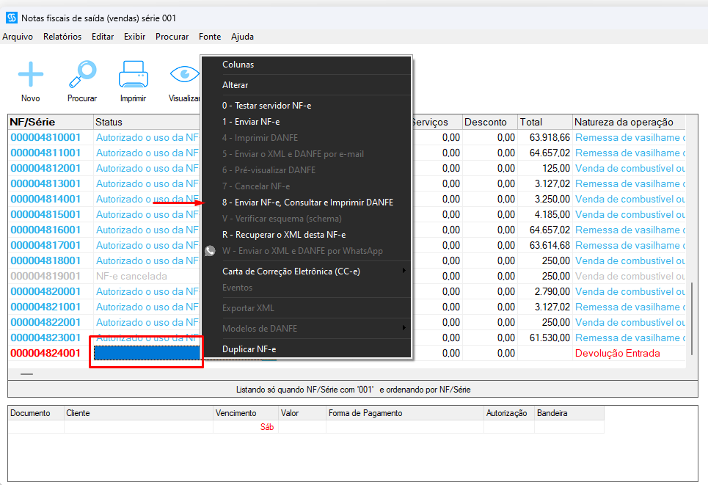Click the app logo in title bar
Viewport: 708px width, 485px height.
12,18
